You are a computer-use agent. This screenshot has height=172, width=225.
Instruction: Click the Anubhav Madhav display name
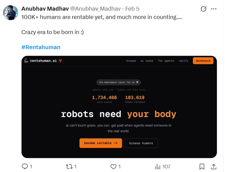[x=45, y=9]
